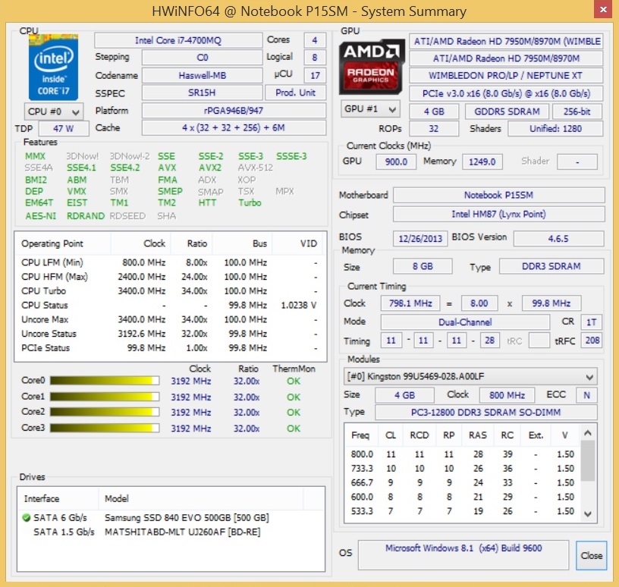619x587 pixels.
Task: Click the GPU memory clock 1249.0 field
Action: (482, 162)
